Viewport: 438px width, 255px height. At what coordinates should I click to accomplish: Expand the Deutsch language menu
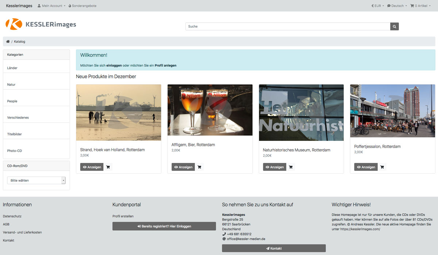[397, 6]
